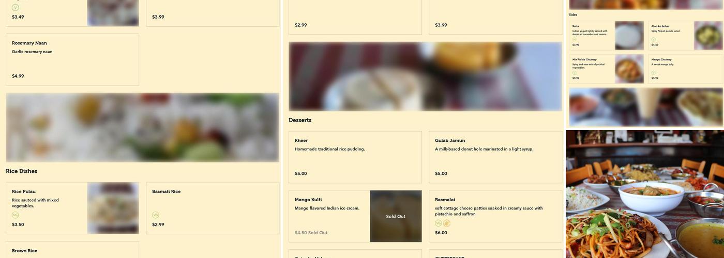Click the dietary badge on Raita

[x=574, y=39]
